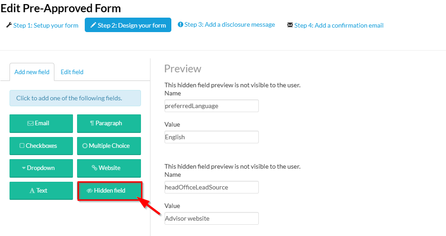This screenshot has height=236, width=446.
Task: Click the preferredLanguage name input field
Action: [212, 106]
